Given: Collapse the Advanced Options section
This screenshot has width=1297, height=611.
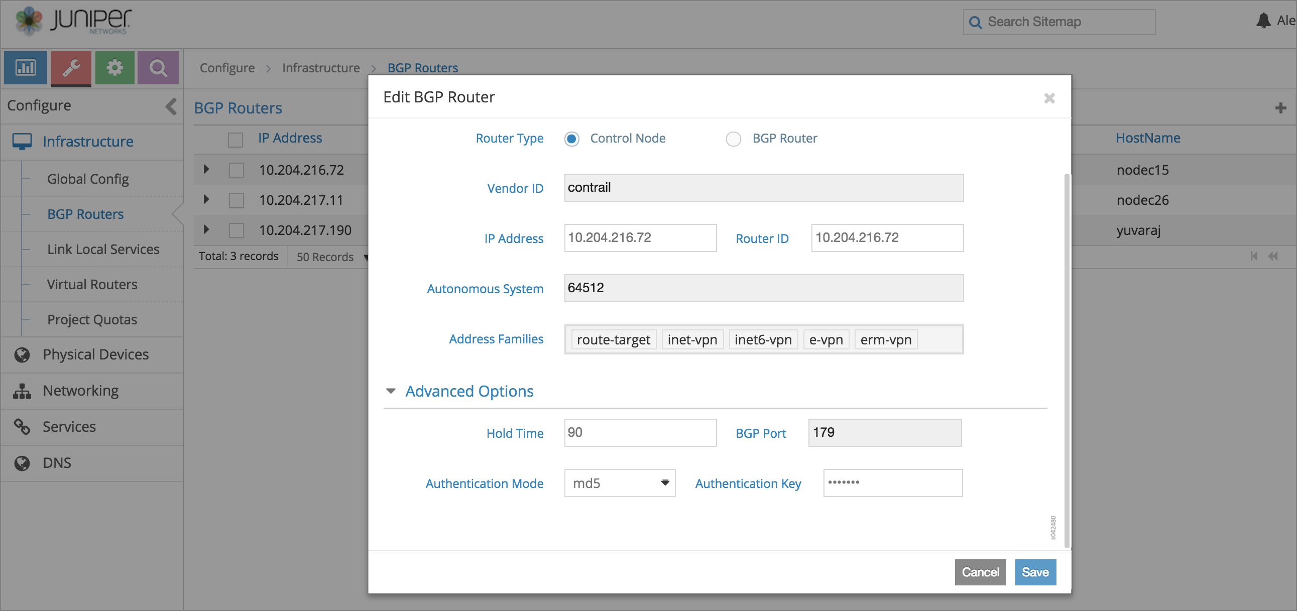Looking at the screenshot, I should (x=391, y=391).
